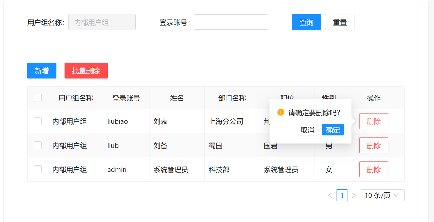Image resolution: width=434 pixels, height=222 pixels.
Task: Check the checkbox for liubiao row
Action: pyautogui.click(x=38, y=121)
